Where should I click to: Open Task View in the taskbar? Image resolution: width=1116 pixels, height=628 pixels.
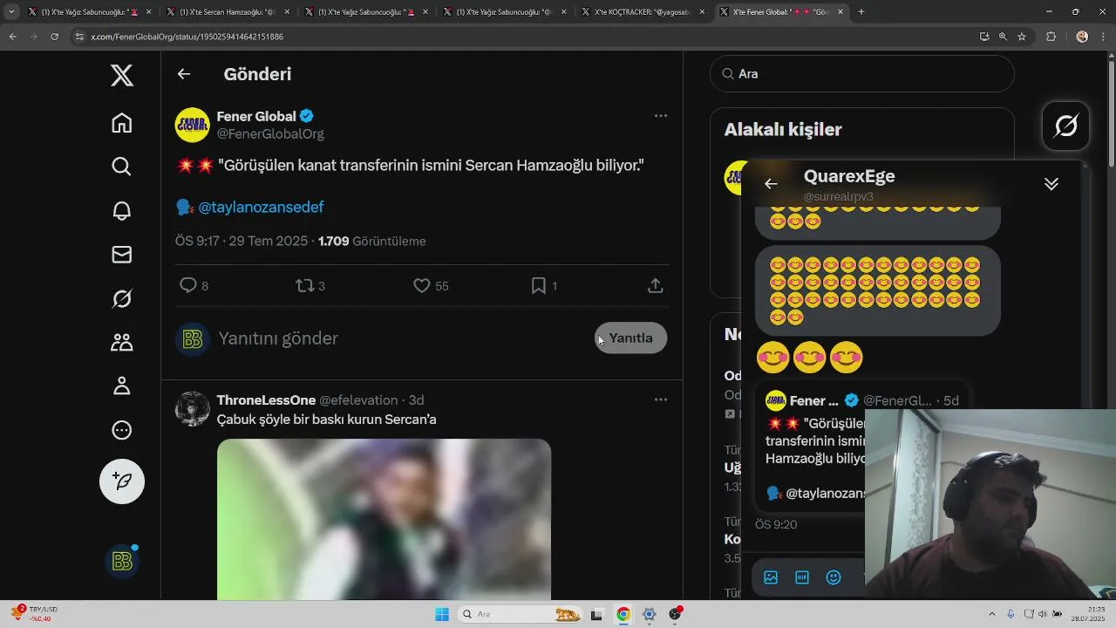click(x=596, y=614)
